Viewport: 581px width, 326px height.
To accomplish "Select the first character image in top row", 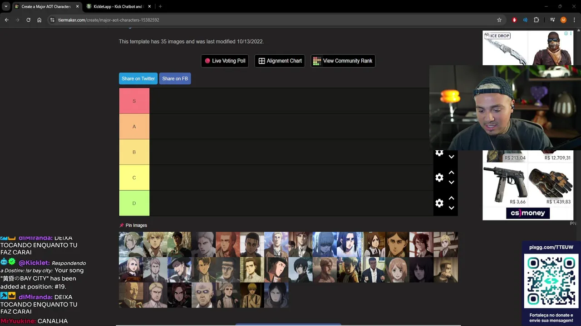I will click(131, 244).
